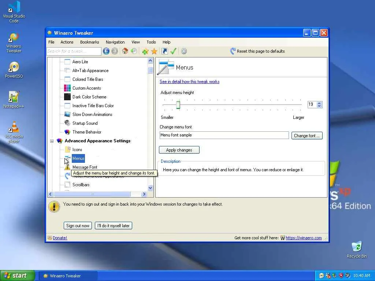375x281 pixels.
Task: Click the Theme Behavior colorful icon
Action: 67,132
